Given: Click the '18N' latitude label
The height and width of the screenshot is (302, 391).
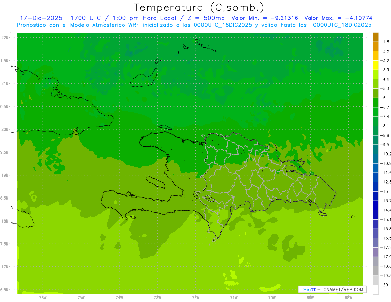Looking at the screenshot, I should (x=5, y=221).
